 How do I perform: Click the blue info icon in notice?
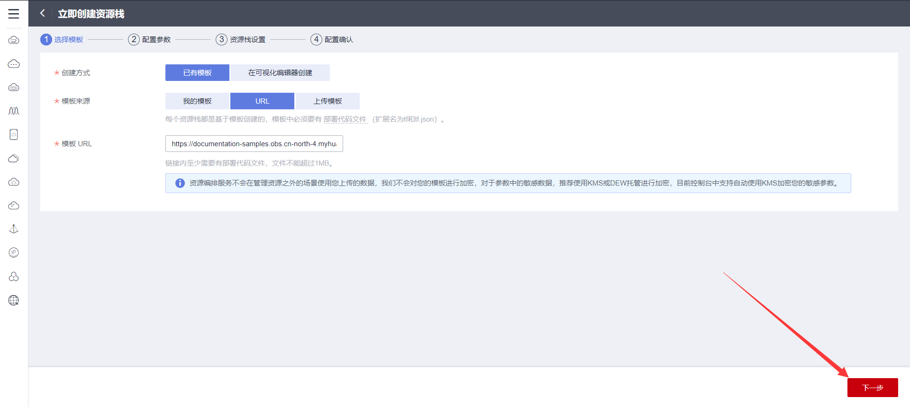pos(180,183)
